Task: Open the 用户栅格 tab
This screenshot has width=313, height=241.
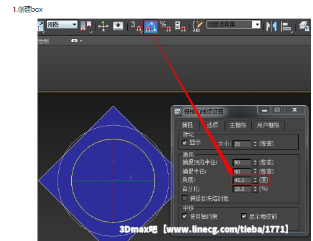Action: [268, 125]
